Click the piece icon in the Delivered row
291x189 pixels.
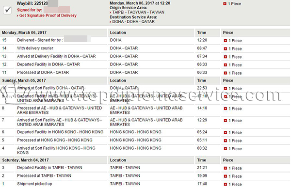226,41
